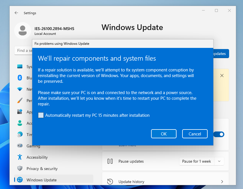Click the Windows Update sync icon

[x=20, y=180]
